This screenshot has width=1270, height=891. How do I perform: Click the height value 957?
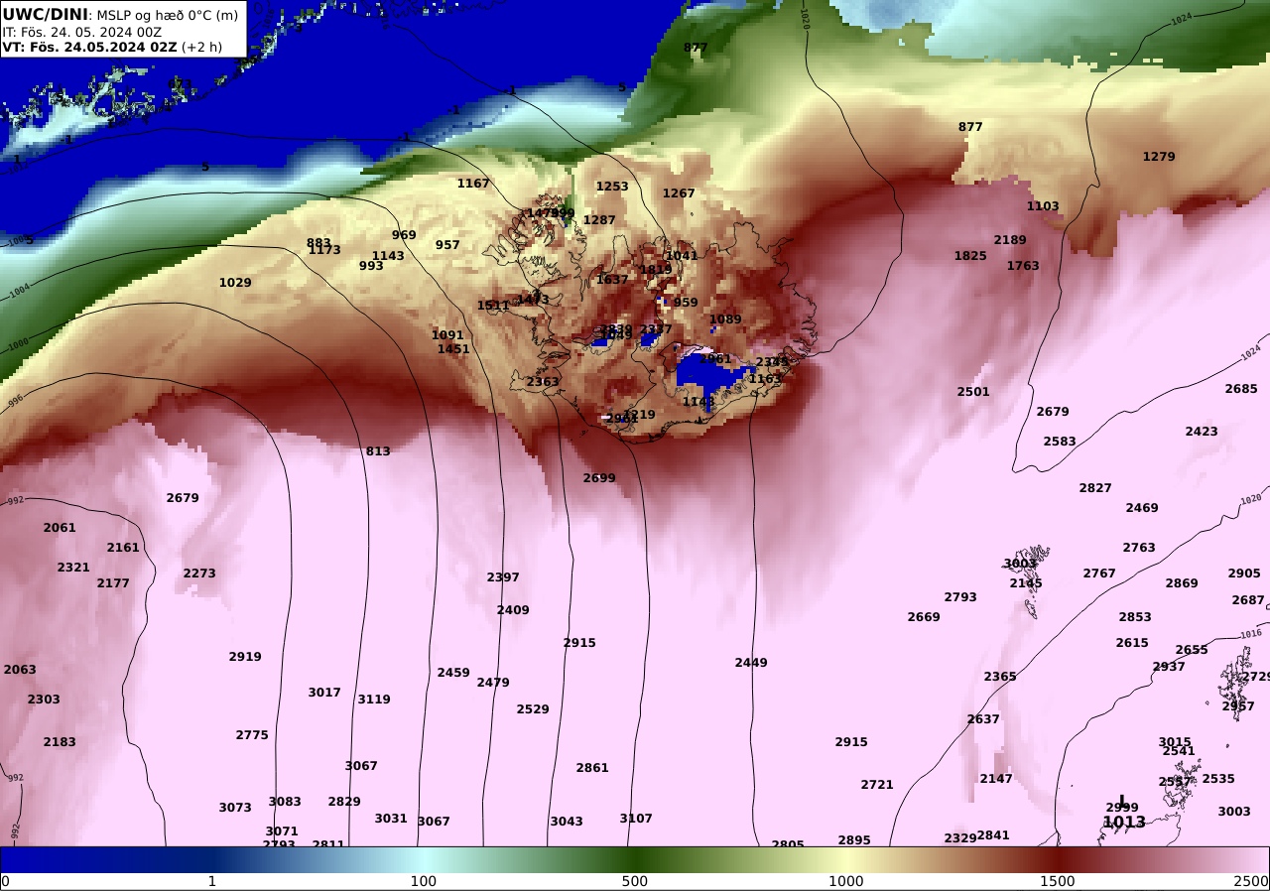447,245
